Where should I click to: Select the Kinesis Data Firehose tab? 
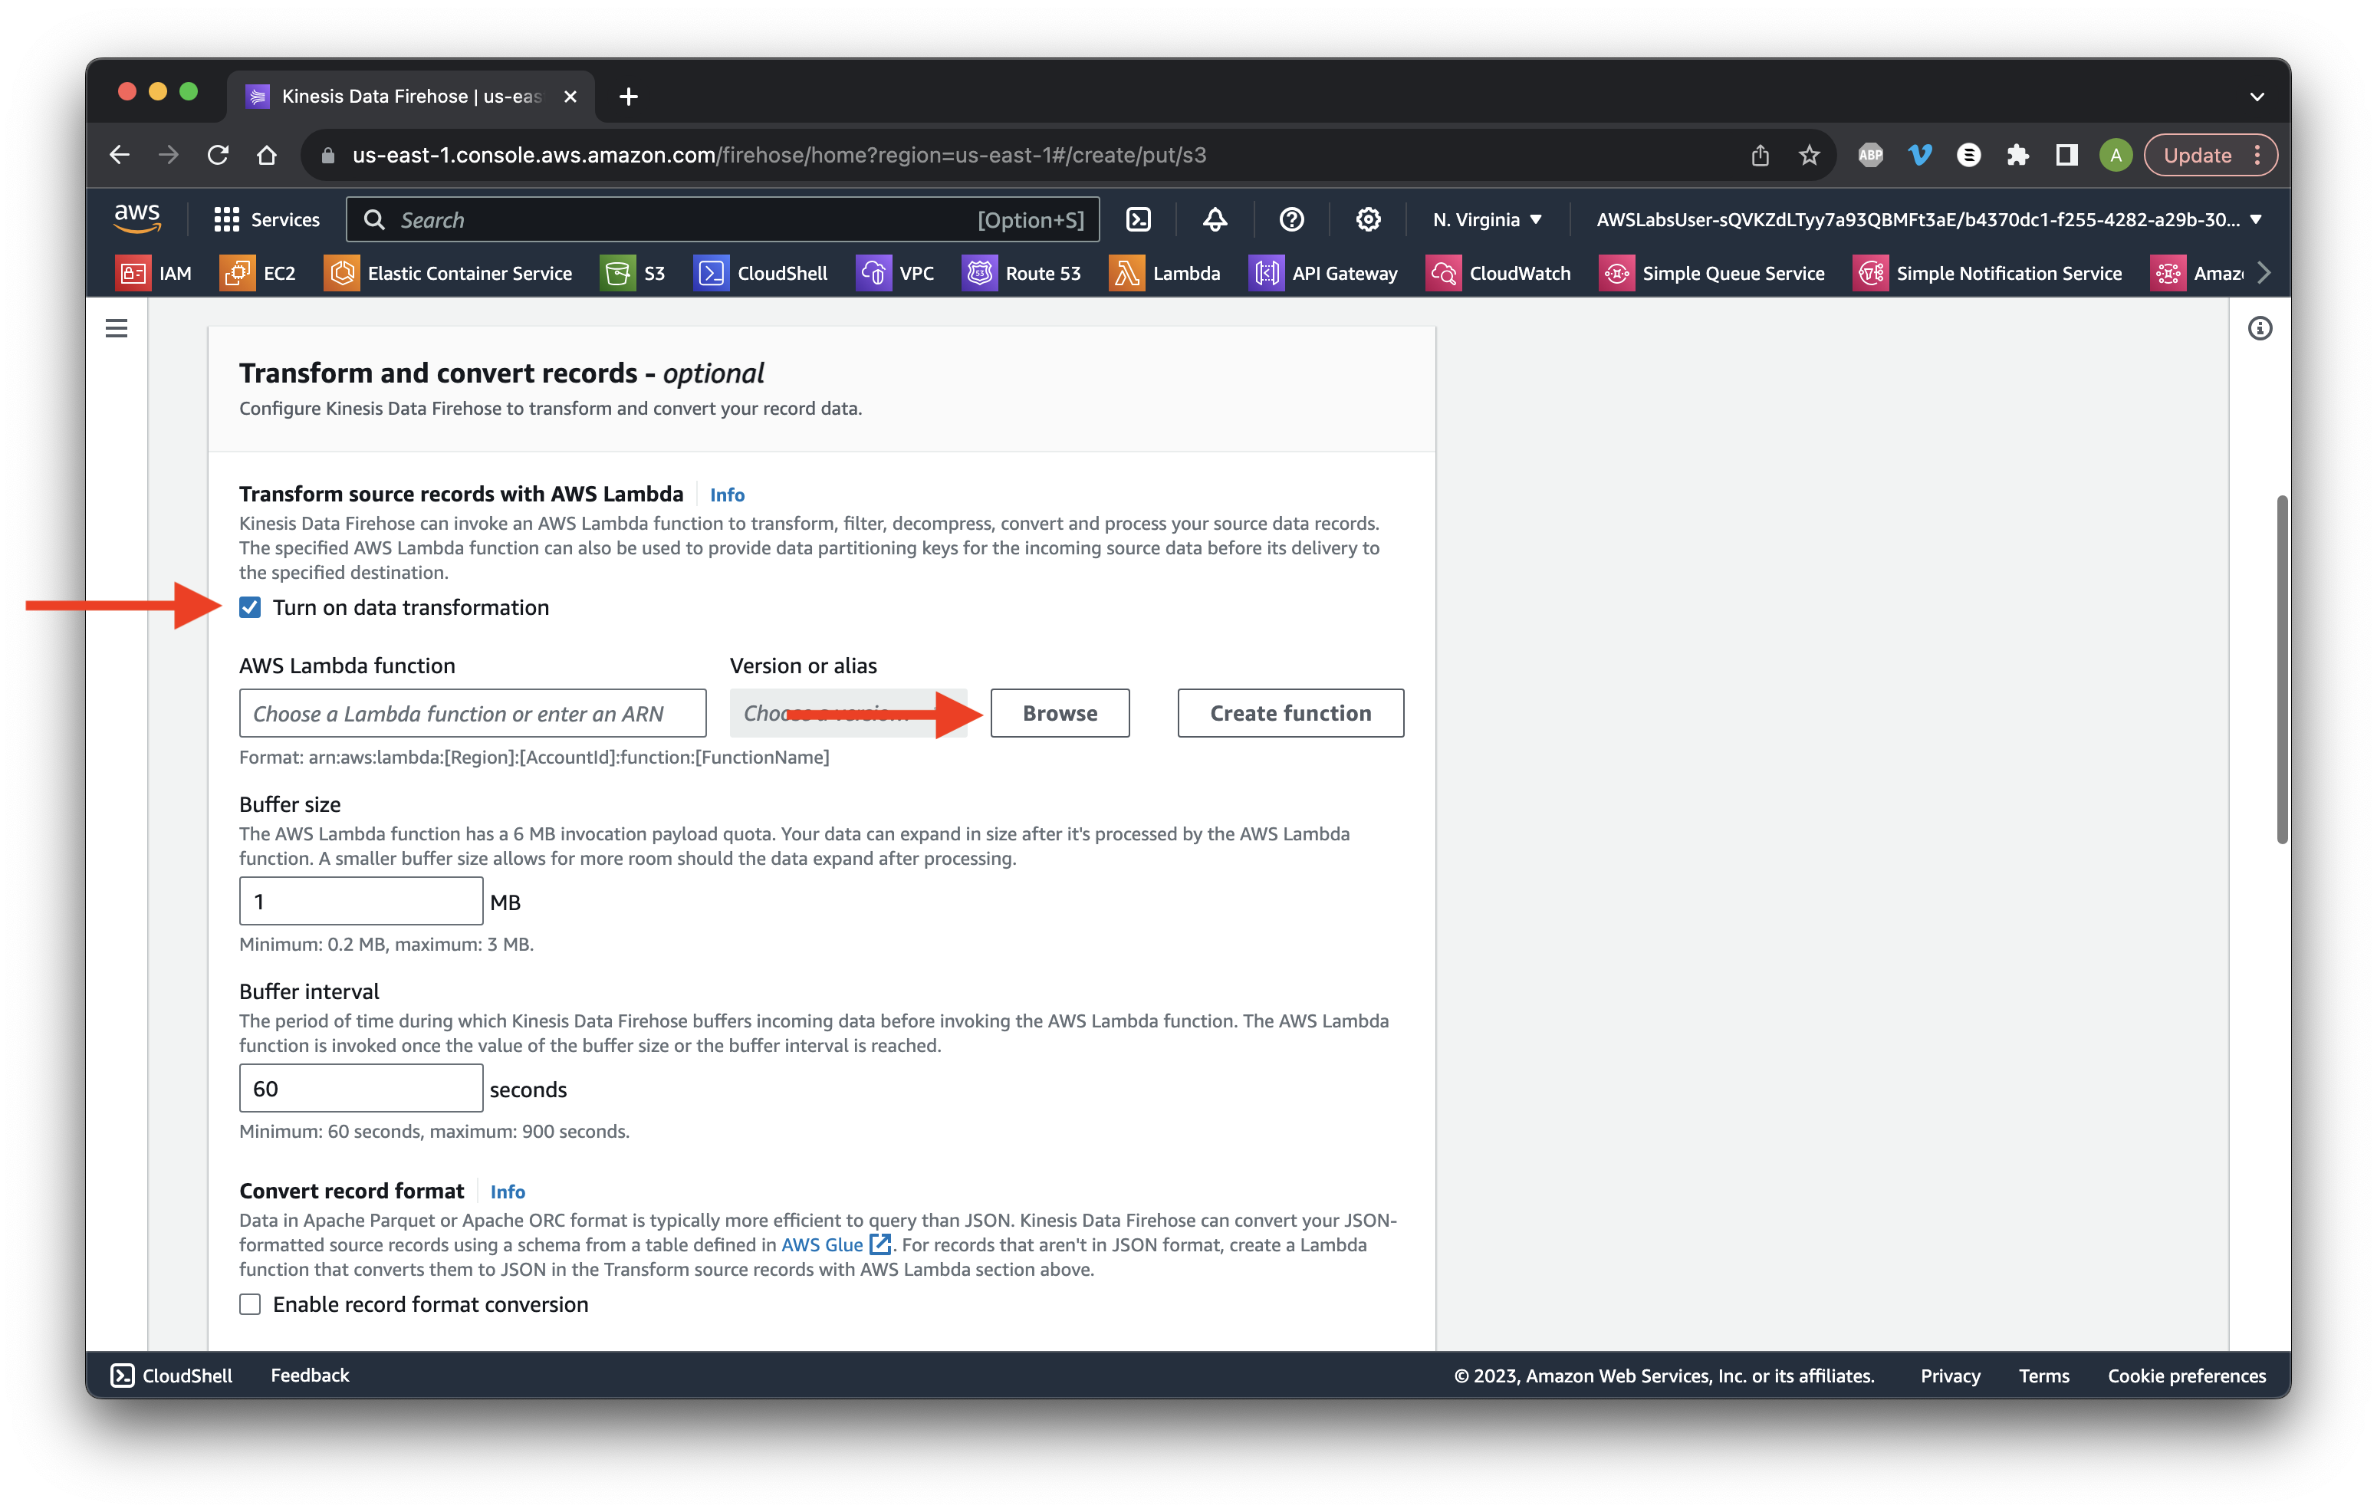click(x=411, y=97)
